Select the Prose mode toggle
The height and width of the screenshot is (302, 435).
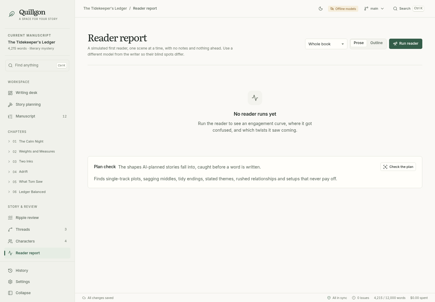pyautogui.click(x=359, y=43)
